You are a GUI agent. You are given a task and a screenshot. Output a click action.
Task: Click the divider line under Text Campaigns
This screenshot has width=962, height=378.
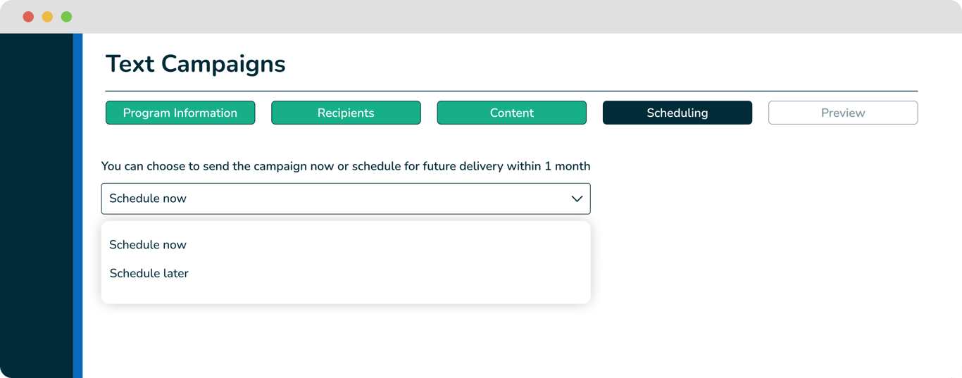click(x=511, y=91)
